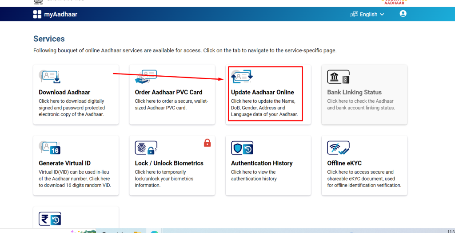
Task: Click the red padlock on the biometrics card
Action: (207, 143)
